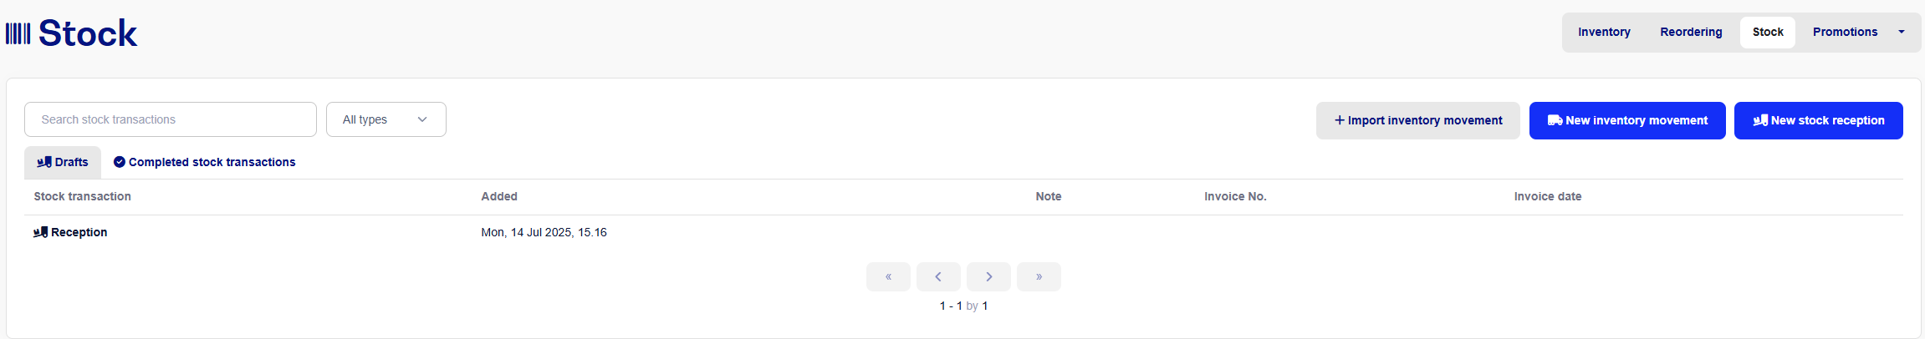This screenshot has height=339, width=1925.
Task: Jump to the last page with double-right arrow
Action: click(x=1039, y=276)
